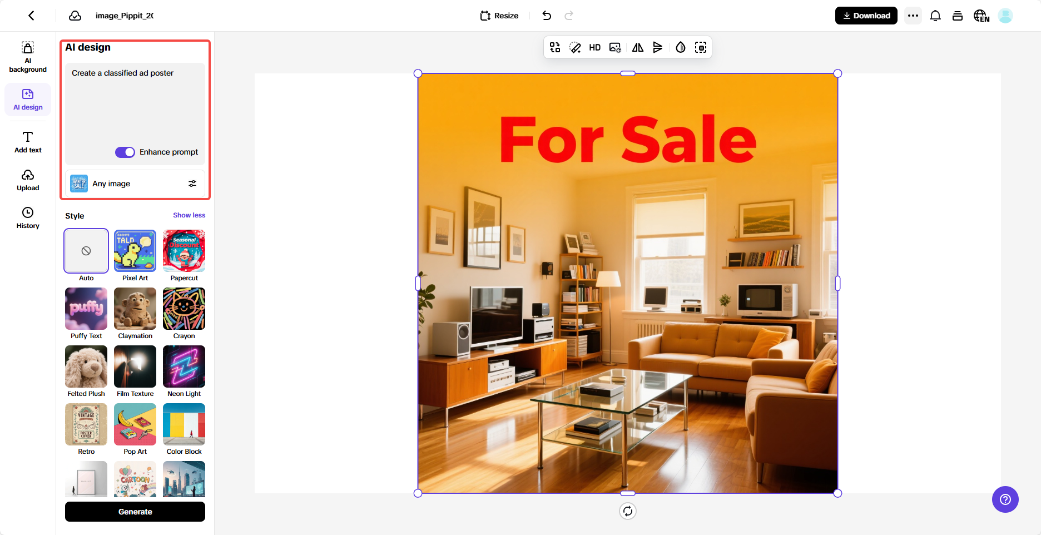Select the Add text tool

[27, 142]
